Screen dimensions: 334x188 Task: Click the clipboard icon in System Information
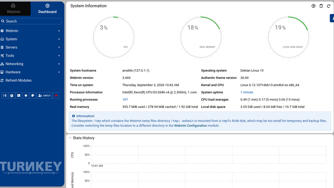tap(321, 6)
